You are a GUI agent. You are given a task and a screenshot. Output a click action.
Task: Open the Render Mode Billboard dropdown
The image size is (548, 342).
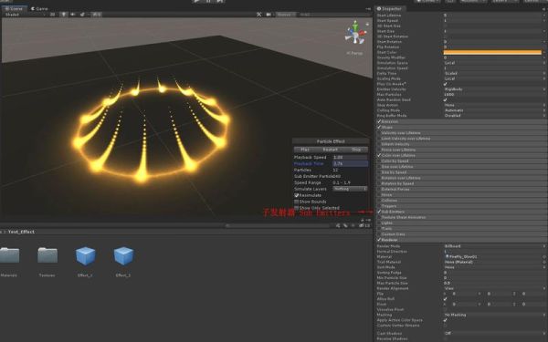(494, 246)
